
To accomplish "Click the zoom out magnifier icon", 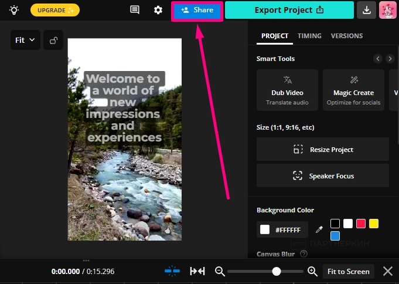I will click(x=220, y=271).
